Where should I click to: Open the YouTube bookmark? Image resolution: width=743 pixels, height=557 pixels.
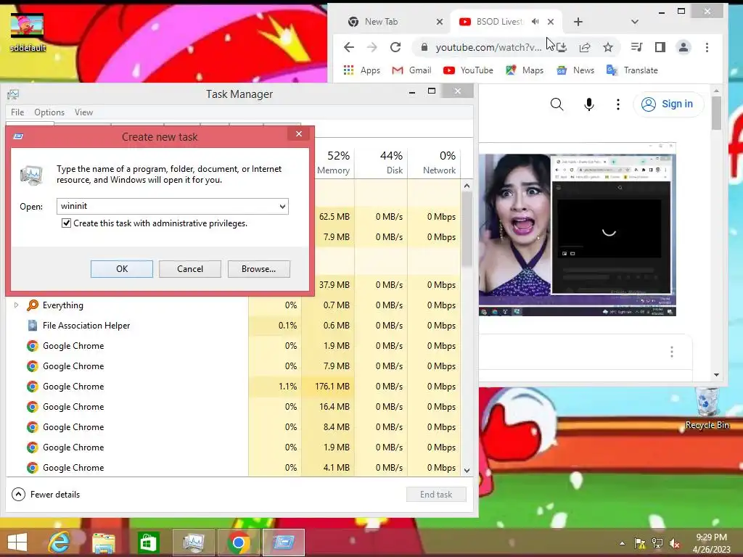coord(468,70)
